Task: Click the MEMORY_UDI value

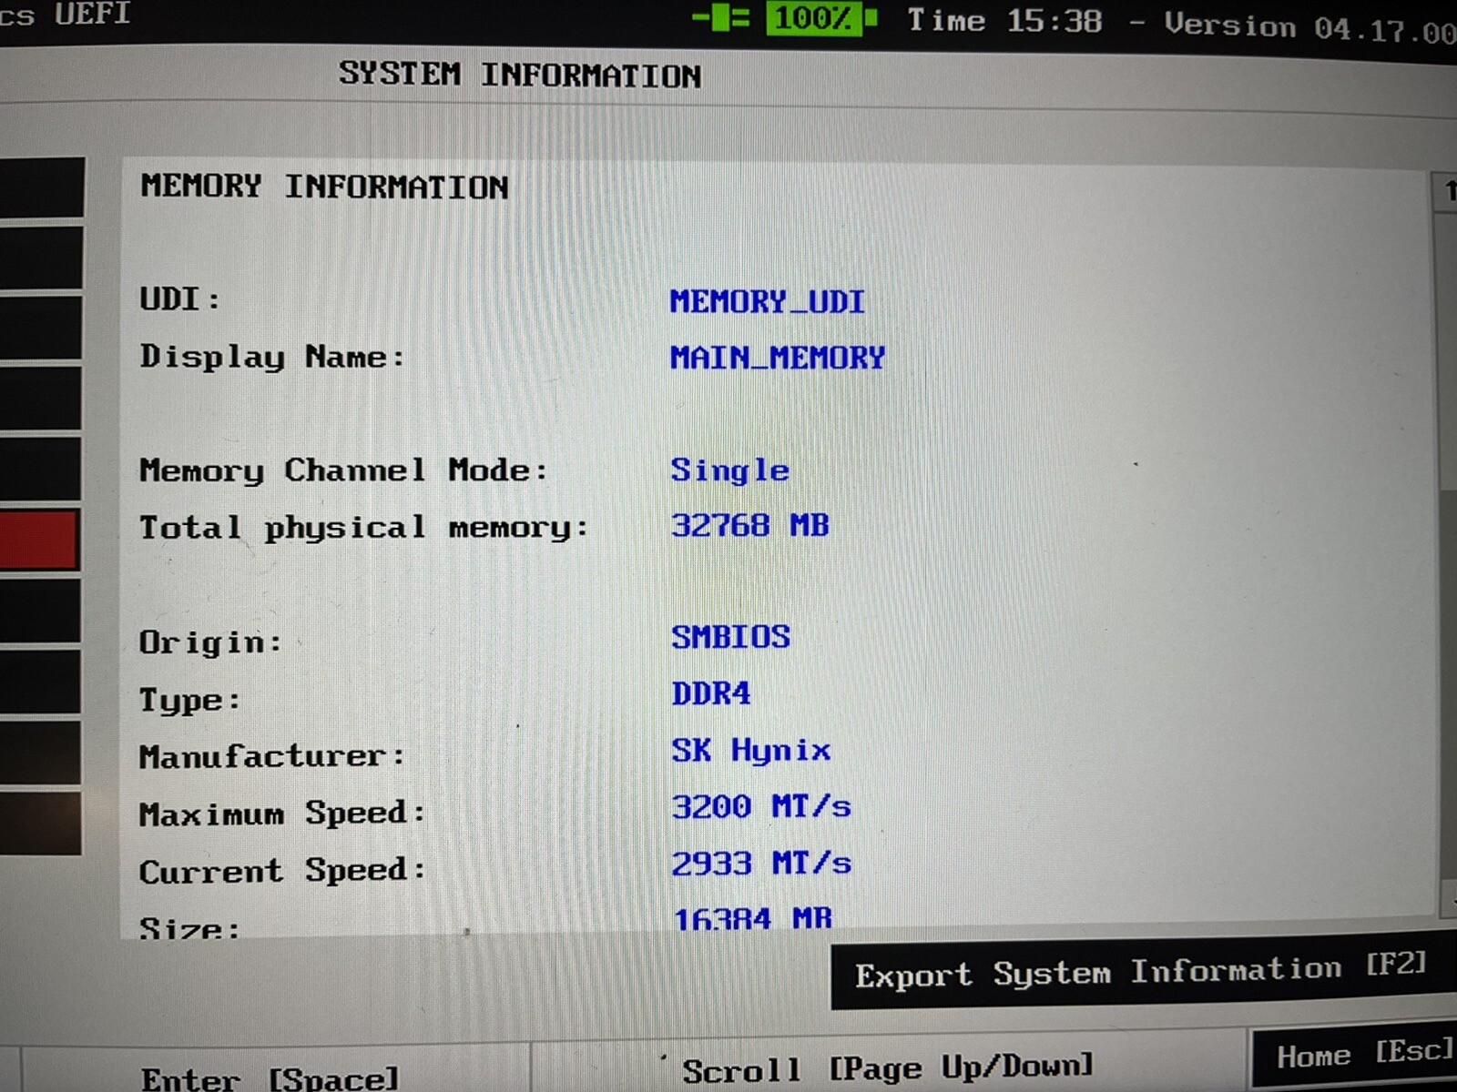Action: pyautogui.click(x=767, y=301)
